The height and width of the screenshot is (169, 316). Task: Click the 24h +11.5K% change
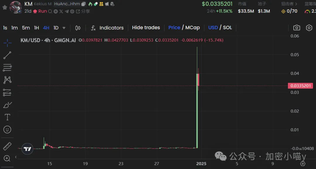220,11
